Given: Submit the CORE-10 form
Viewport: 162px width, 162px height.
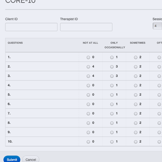Looking at the screenshot, I should point(12,159).
